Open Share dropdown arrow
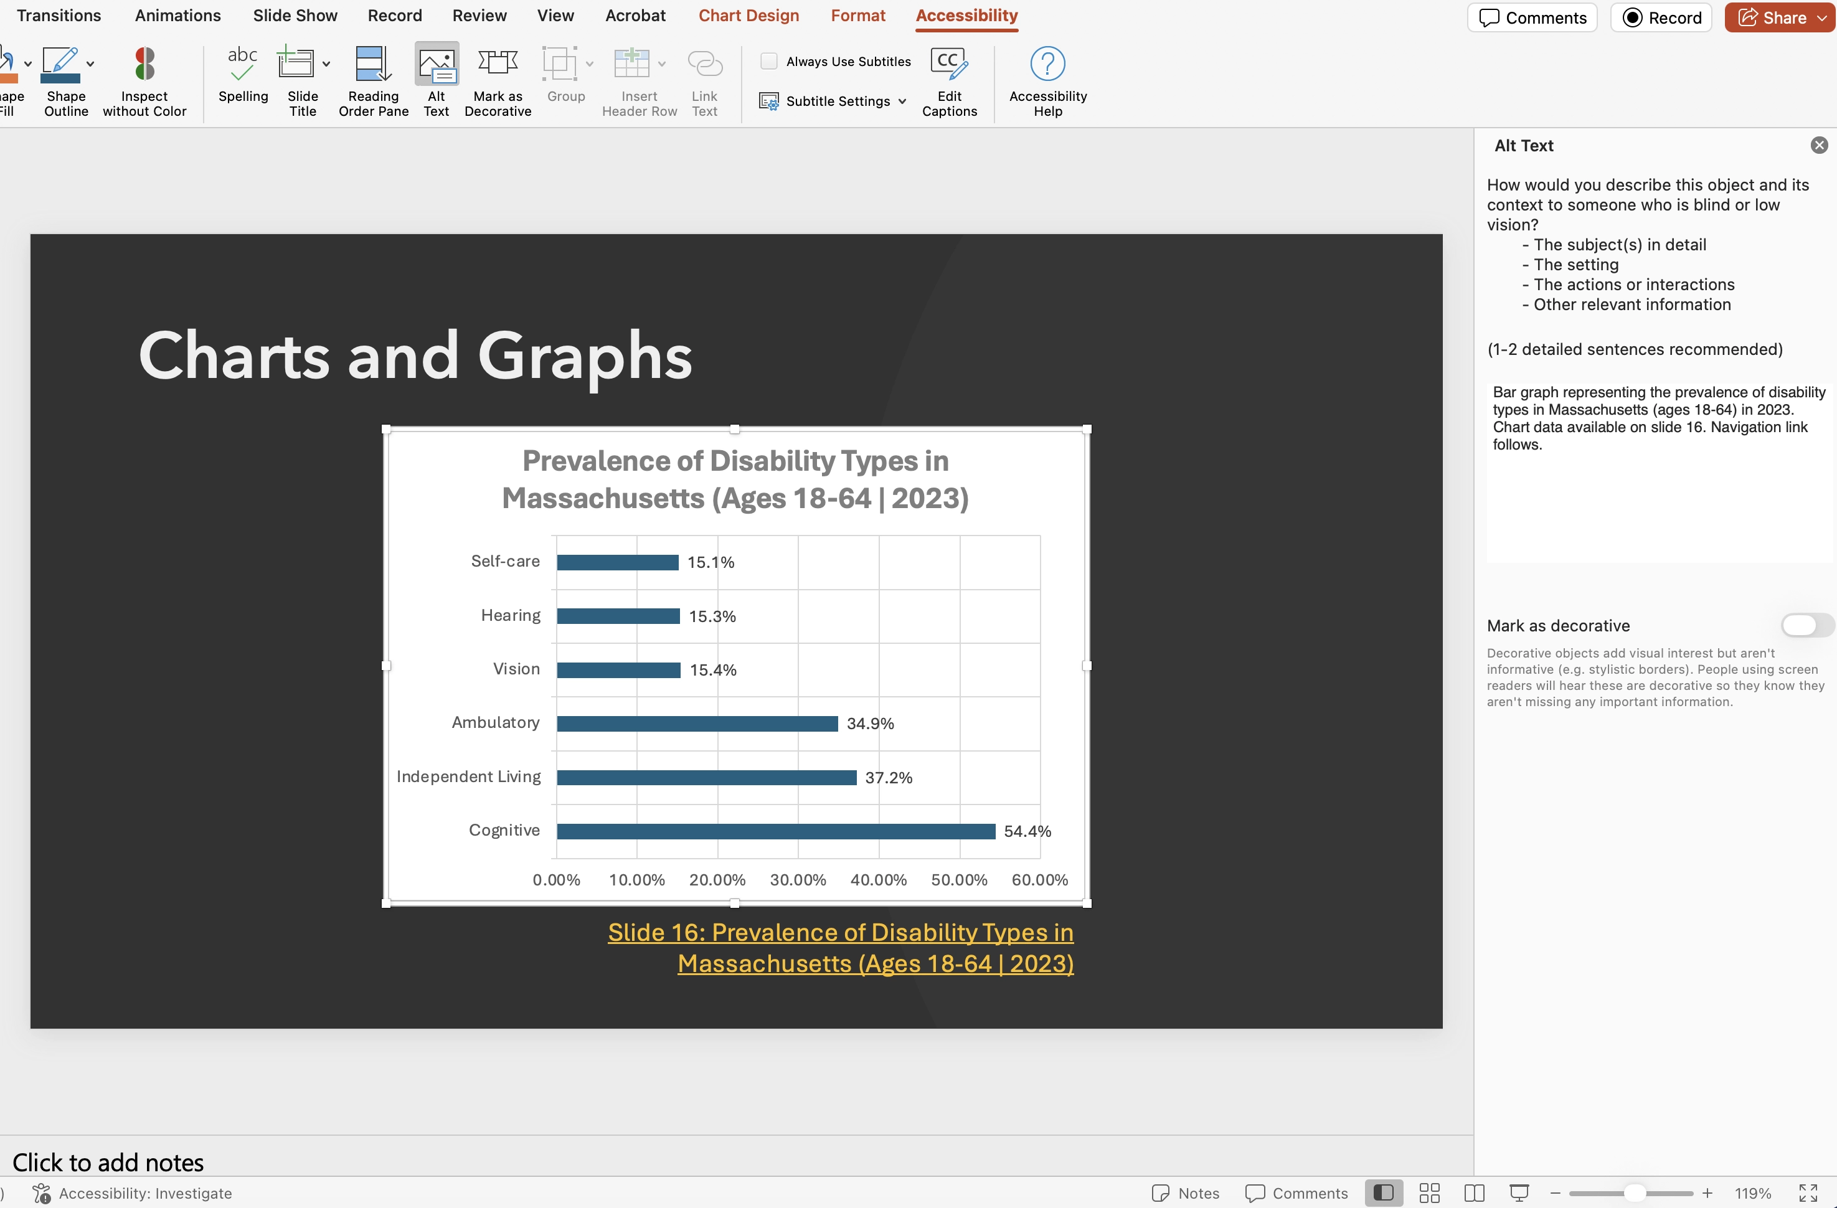The width and height of the screenshot is (1837, 1208). (x=1821, y=18)
